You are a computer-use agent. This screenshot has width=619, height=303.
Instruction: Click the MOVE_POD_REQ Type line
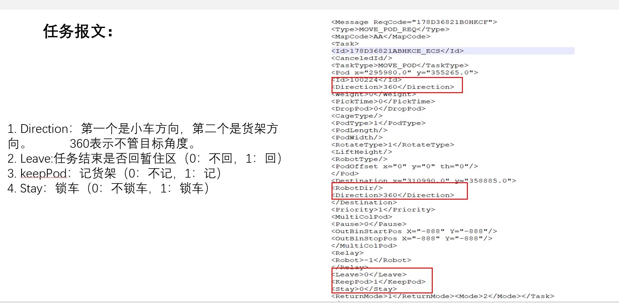click(390, 29)
